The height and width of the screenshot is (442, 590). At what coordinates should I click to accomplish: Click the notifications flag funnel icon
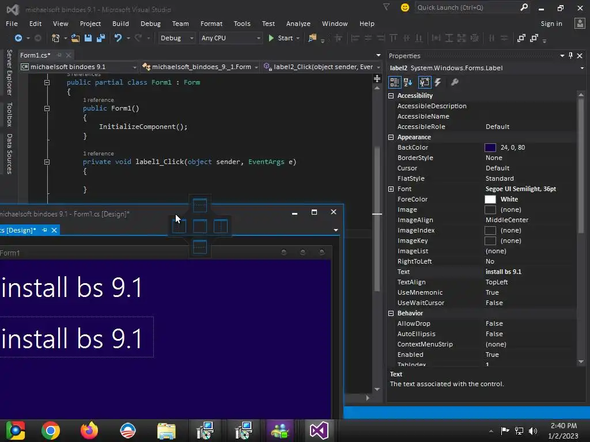click(387, 7)
